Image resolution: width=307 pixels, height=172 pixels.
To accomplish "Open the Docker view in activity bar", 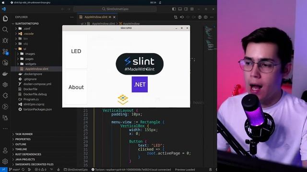I will coord(5,74).
